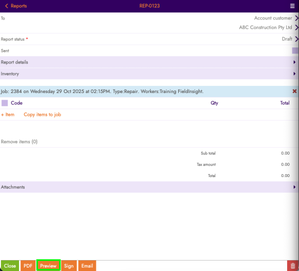Open the hamburger menu icon
299x271 pixels.
pos(292,6)
